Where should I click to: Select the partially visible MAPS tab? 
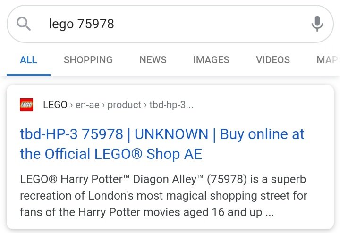click(x=328, y=60)
